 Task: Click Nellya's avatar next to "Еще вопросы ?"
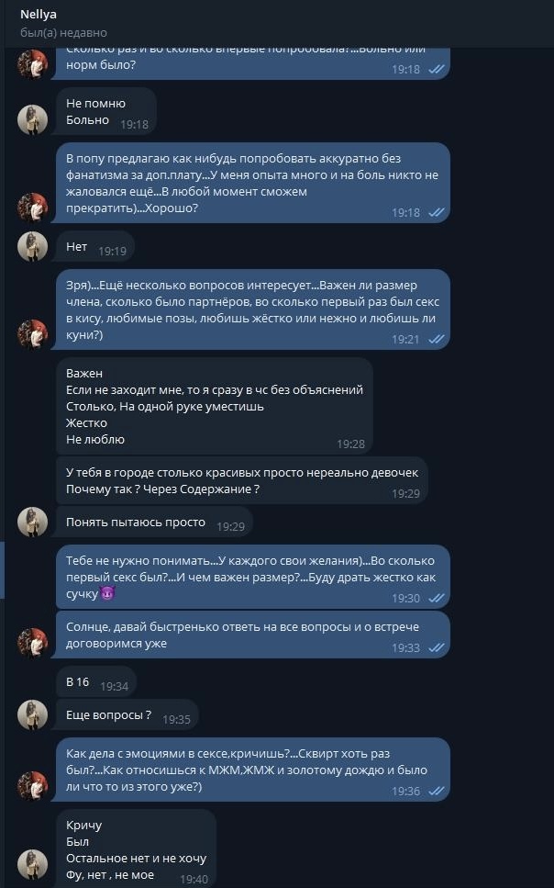pos(33,714)
